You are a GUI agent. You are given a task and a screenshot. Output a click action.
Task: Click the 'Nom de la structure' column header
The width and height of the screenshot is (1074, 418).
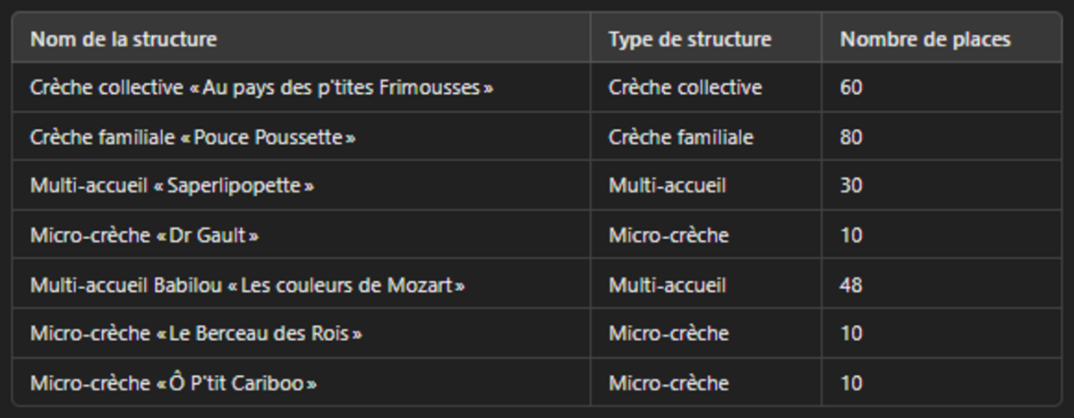[x=124, y=39]
